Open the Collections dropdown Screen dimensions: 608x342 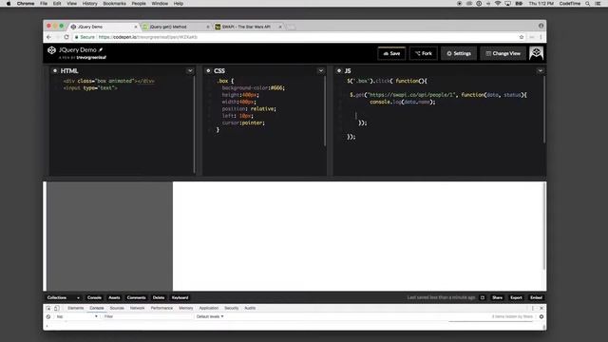coord(64,297)
